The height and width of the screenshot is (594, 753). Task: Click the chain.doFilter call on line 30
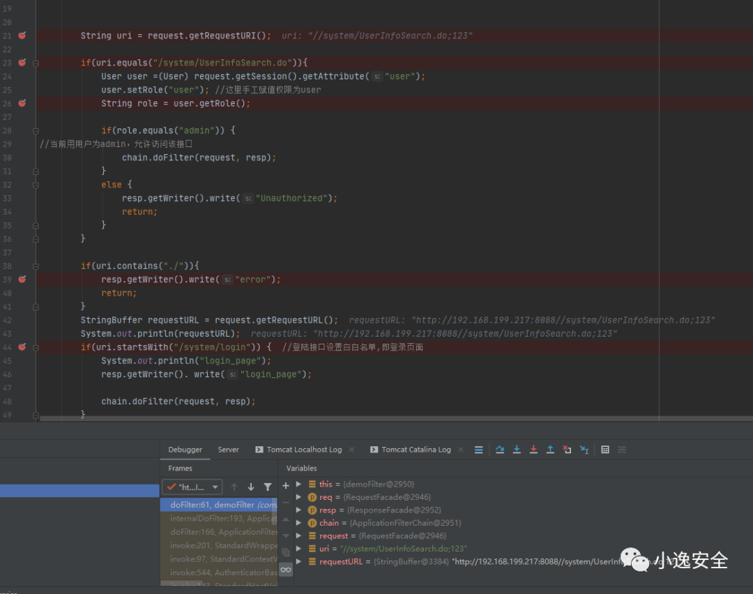pyautogui.click(x=199, y=158)
